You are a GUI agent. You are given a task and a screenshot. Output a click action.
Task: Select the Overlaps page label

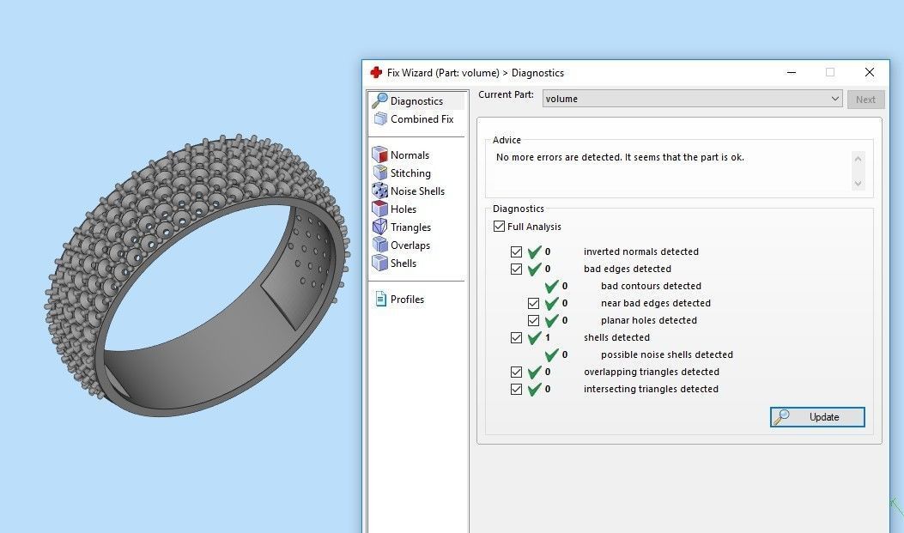410,245
